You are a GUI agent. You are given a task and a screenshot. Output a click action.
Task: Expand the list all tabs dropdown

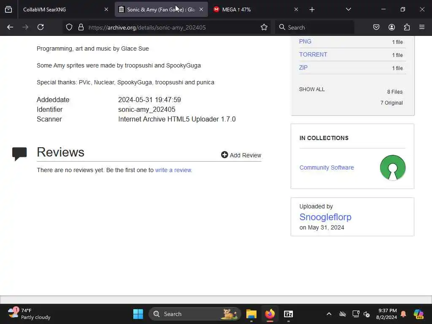pos(348,9)
